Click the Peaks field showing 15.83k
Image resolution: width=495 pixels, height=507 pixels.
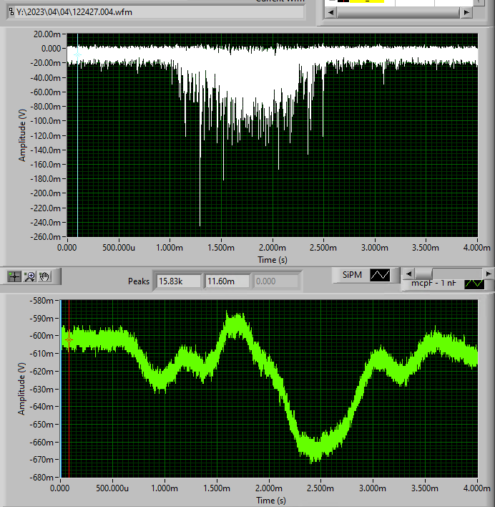[179, 281]
